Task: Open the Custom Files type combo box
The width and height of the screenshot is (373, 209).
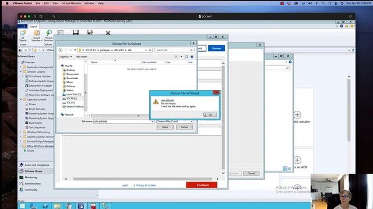Action: point(175,121)
